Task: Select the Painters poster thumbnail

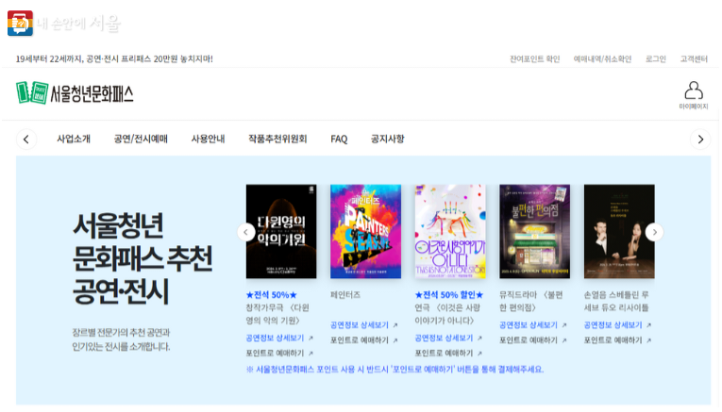Action: pos(365,231)
